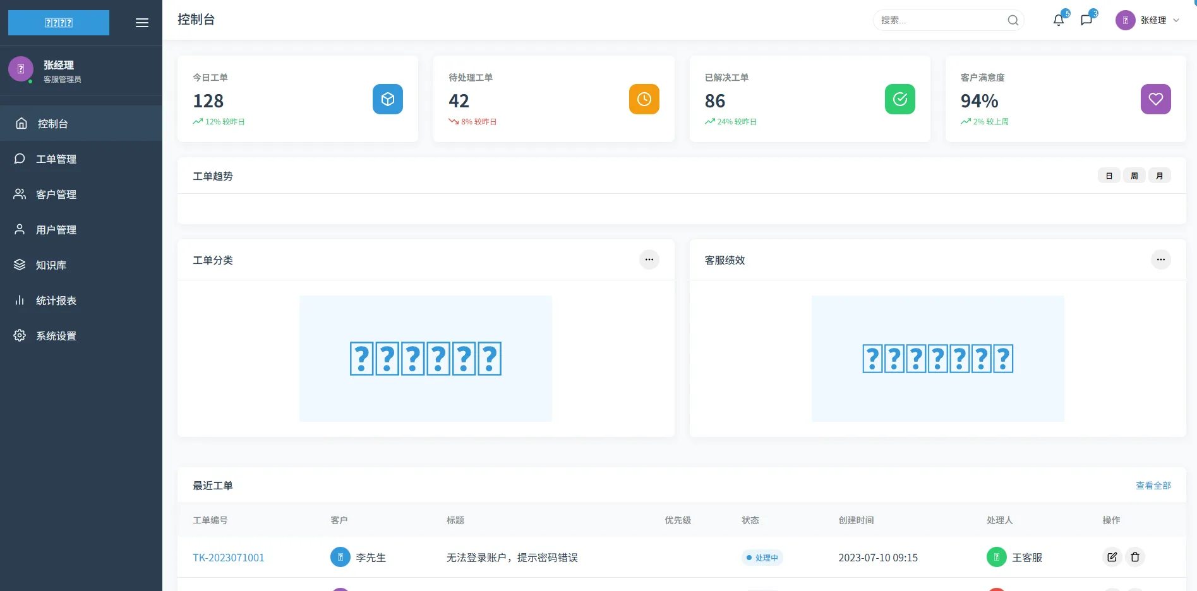The image size is (1197, 591).
Task: Click the 查看全部 link
Action: (1153, 486)
